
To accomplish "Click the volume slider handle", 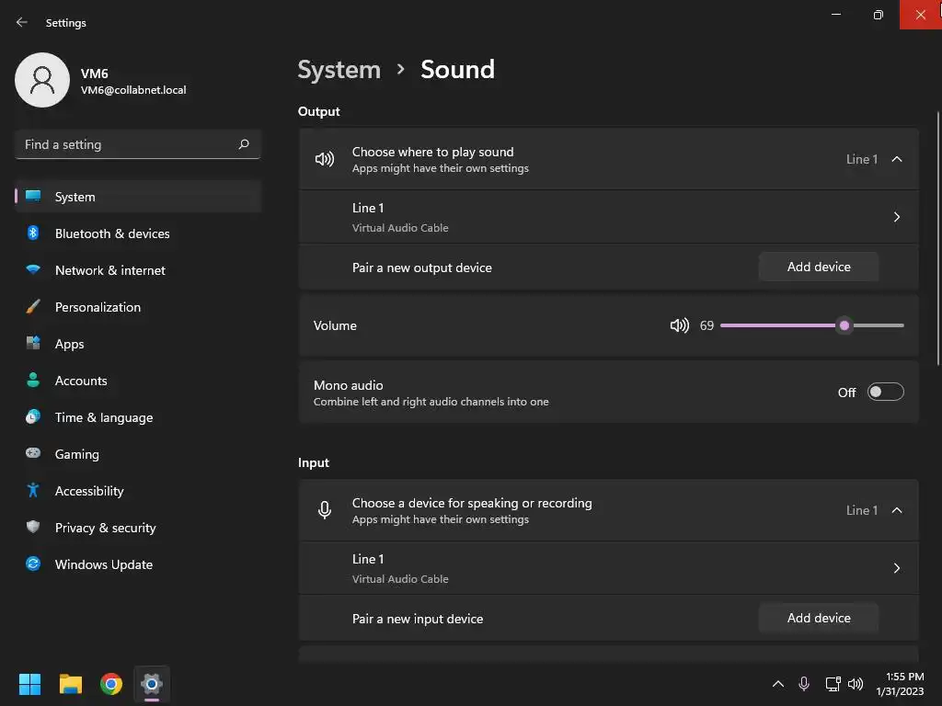I will (844, 325).
